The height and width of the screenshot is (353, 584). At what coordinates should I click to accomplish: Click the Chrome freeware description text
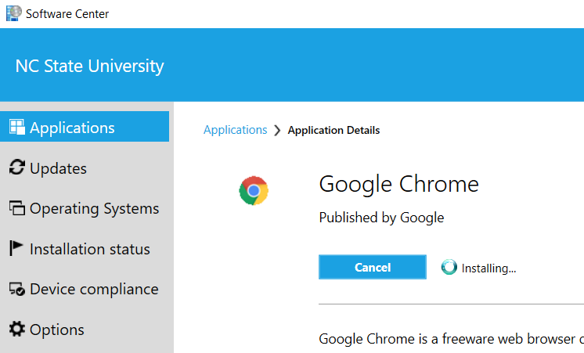pos(452,339)
